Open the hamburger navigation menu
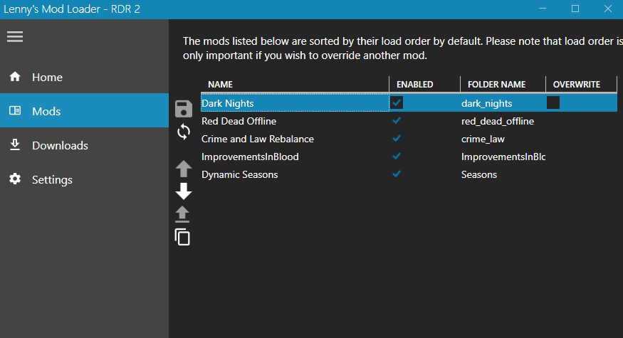This screenshot has width=623, height=338. tap(16, 36)
